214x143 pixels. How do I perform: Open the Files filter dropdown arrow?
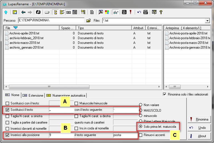point(207,21)
